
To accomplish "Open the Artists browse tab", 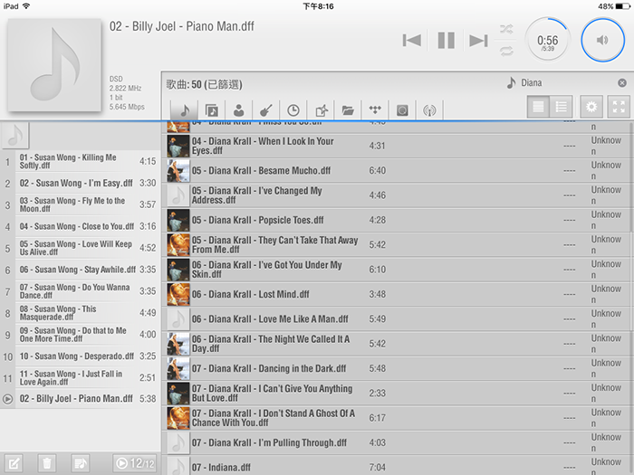I will click(x=239, y=109).
